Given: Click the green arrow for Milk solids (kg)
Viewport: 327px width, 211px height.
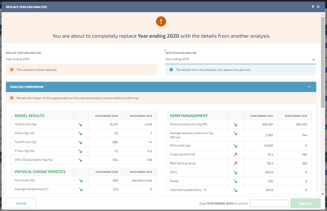Looking at the screenshot, I should click(x=235, y=146).
